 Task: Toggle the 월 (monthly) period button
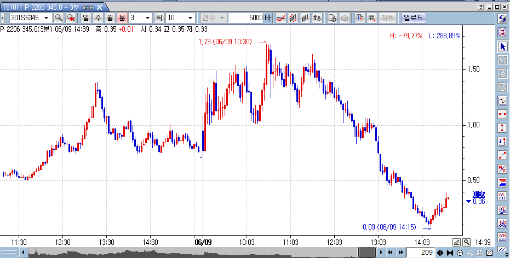(x=110, y=18)
